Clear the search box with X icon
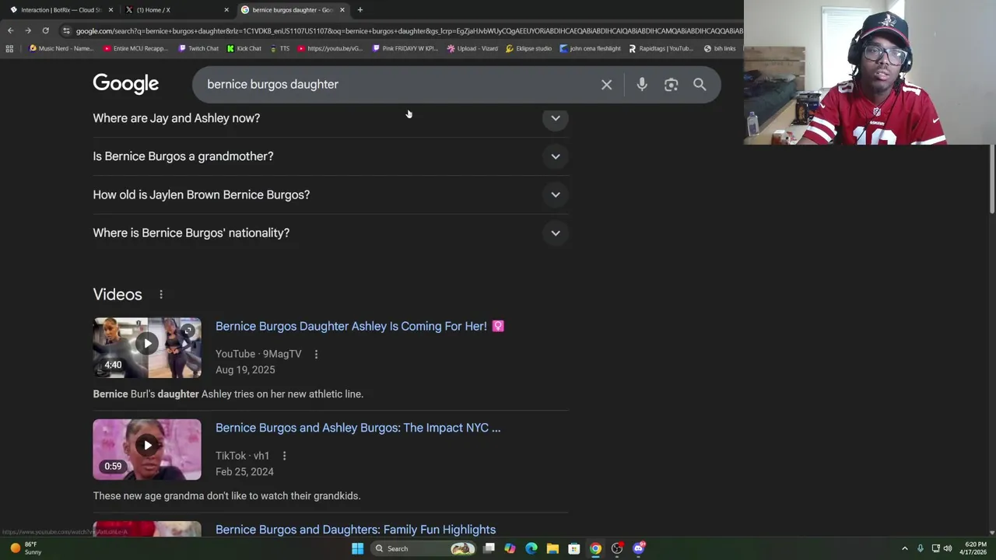The image size is (996, 560). click(606, 84)
